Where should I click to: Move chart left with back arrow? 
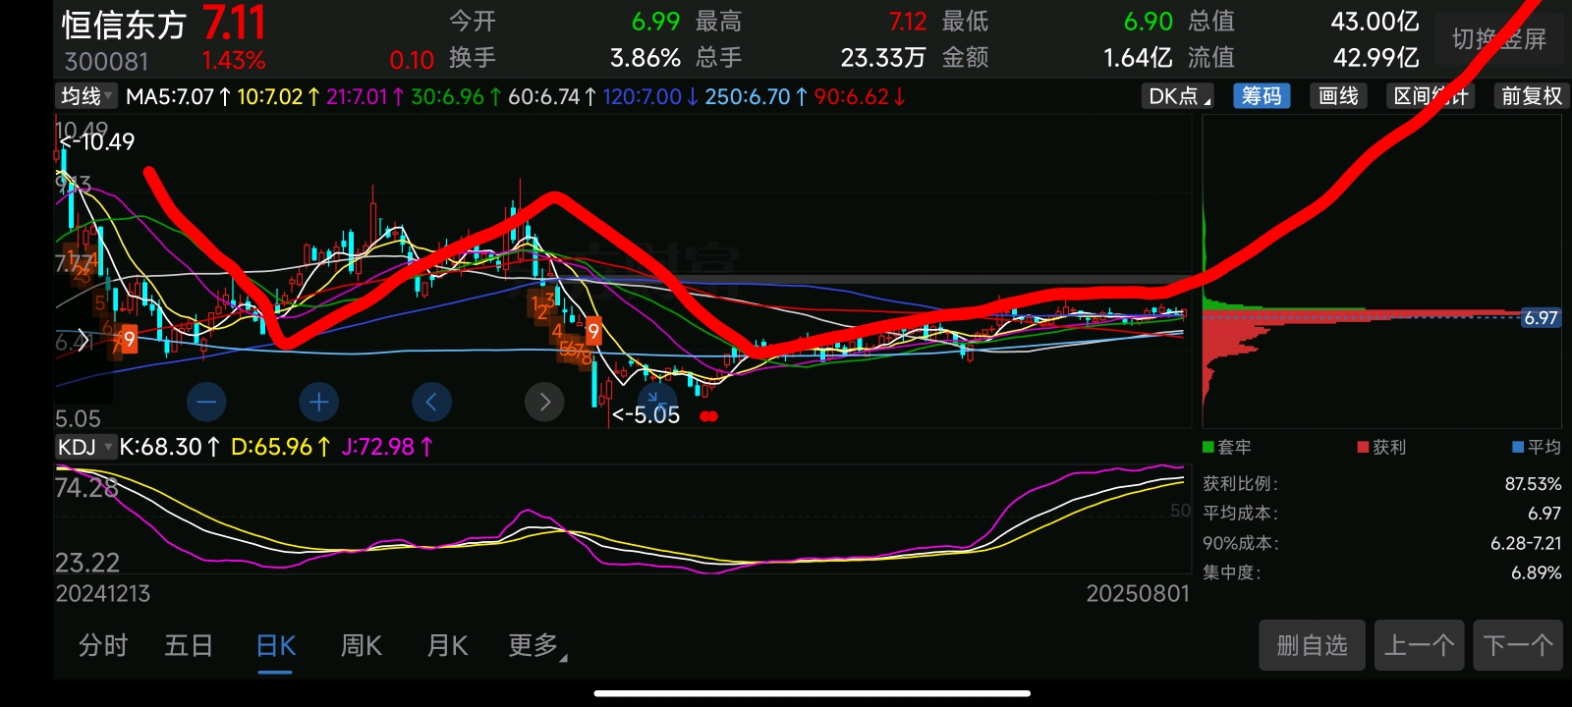click(x=431, y=402)
